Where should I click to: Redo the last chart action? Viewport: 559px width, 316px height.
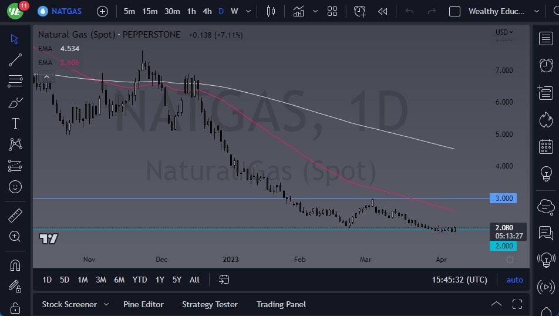pyautogui.click(x=432, y=11)
